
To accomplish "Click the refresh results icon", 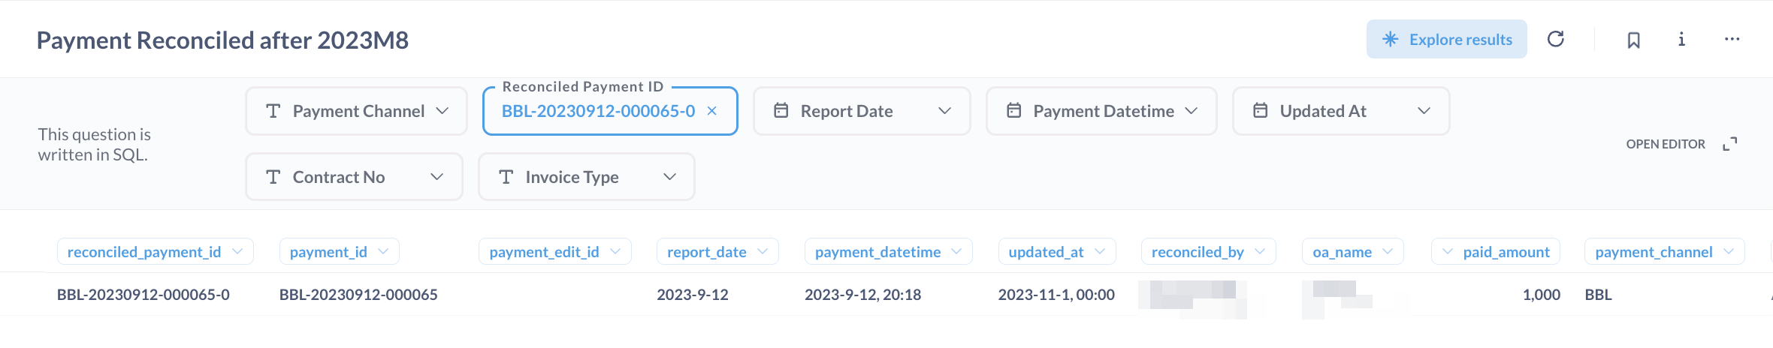I will pyautogui.click(x=1556, y=39).
